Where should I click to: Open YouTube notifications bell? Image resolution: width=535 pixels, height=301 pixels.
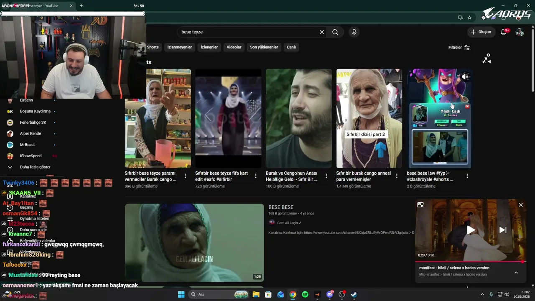[x=504, y=32]
